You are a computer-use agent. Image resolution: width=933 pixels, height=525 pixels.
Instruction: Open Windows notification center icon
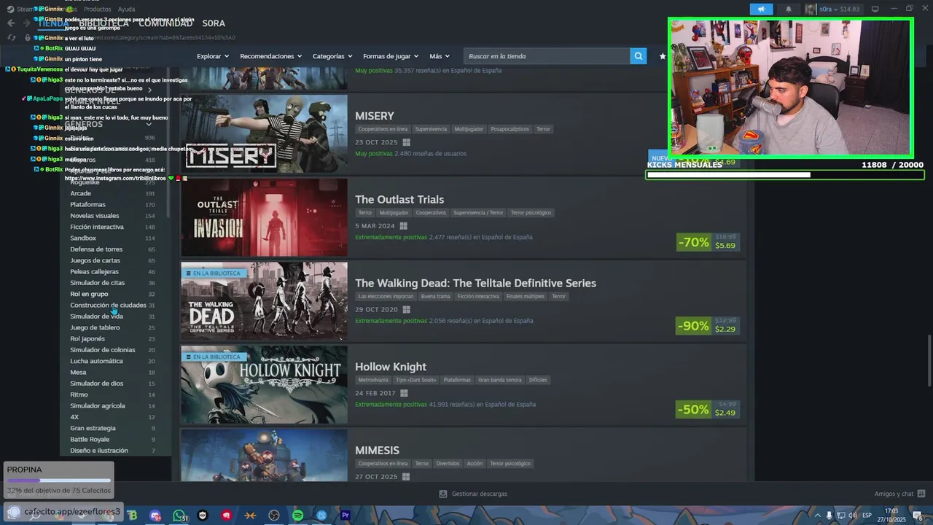918,516
